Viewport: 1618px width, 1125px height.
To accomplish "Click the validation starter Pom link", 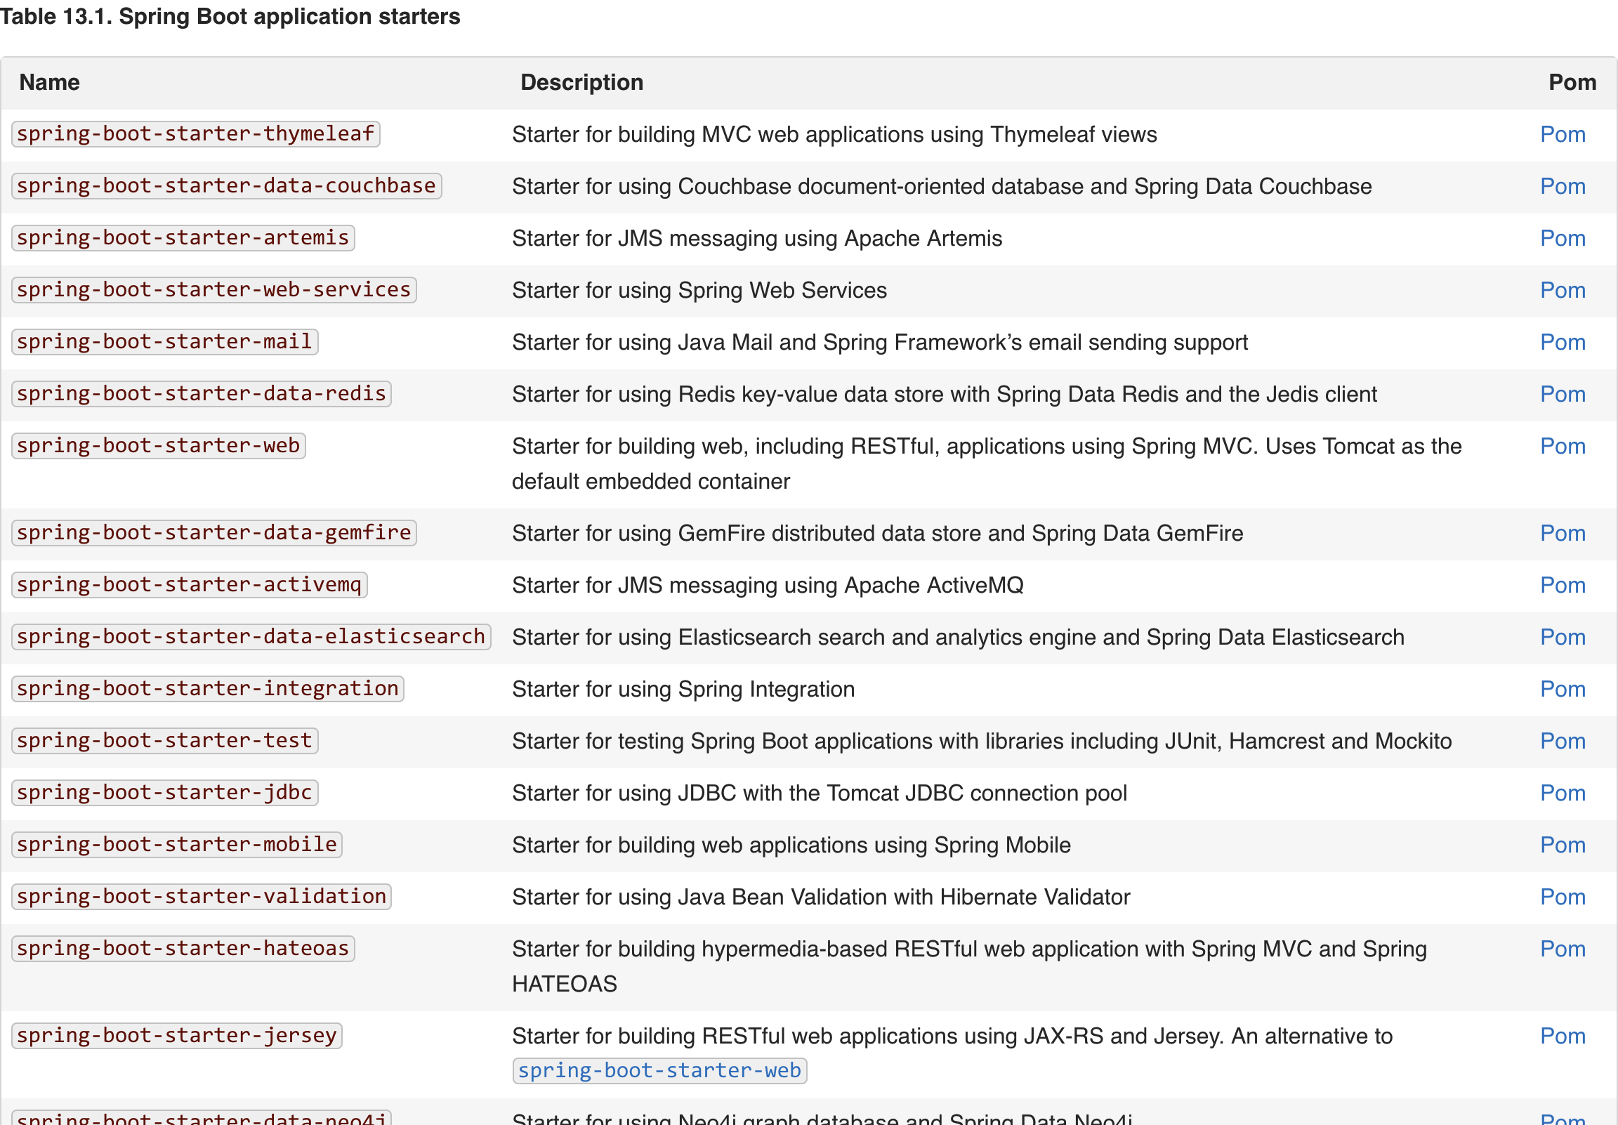I will 1562,897.
